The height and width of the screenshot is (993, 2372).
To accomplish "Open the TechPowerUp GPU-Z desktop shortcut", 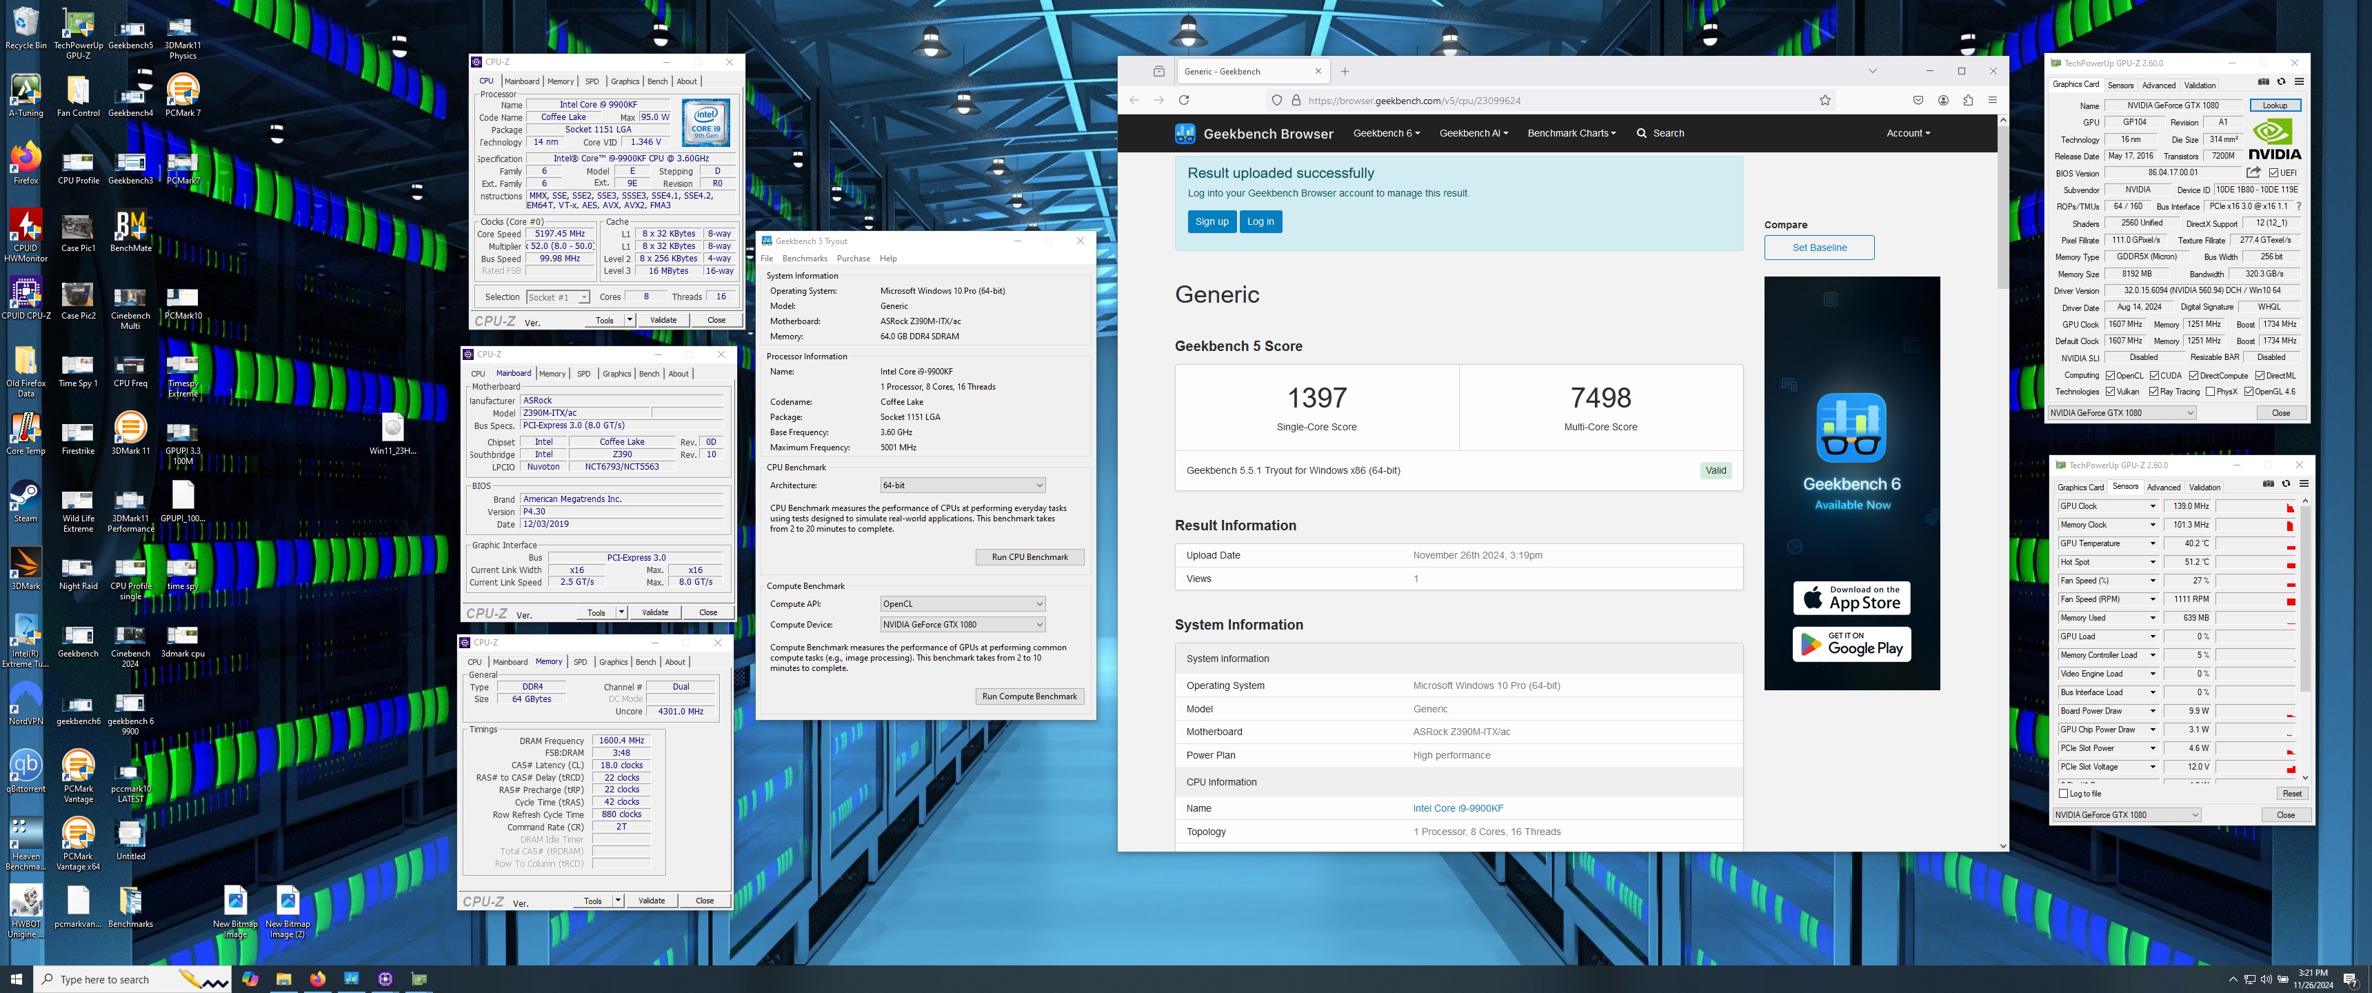I will click(x=79, y=34).
